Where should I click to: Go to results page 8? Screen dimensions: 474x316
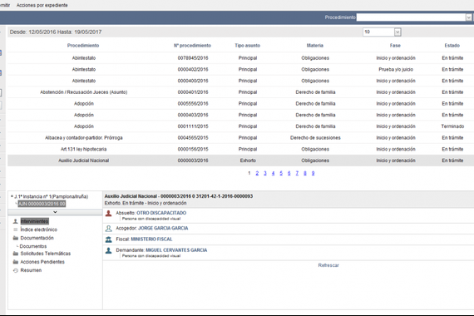tap(305, 173)
